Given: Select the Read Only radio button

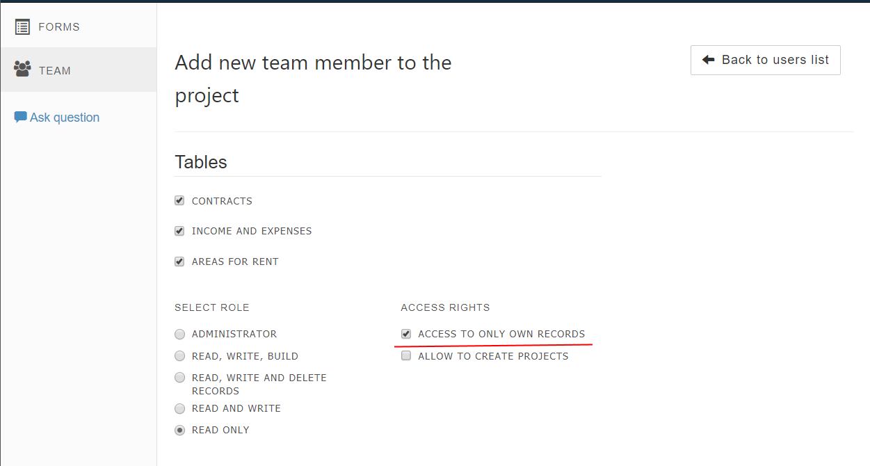Looking at the screenshot, I should (180, 430).
